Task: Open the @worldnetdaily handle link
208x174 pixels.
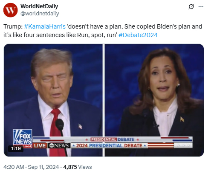Action: [40, 14]
